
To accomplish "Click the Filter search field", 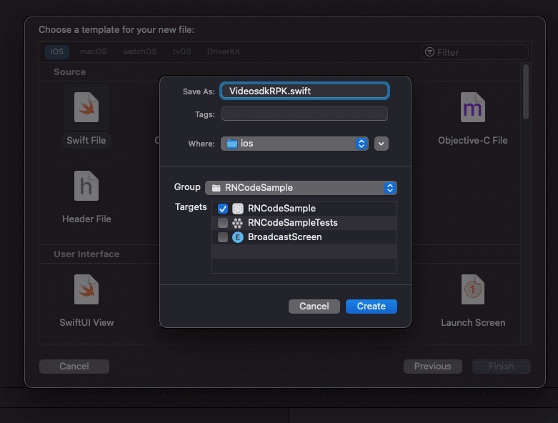I will (475, 52).
